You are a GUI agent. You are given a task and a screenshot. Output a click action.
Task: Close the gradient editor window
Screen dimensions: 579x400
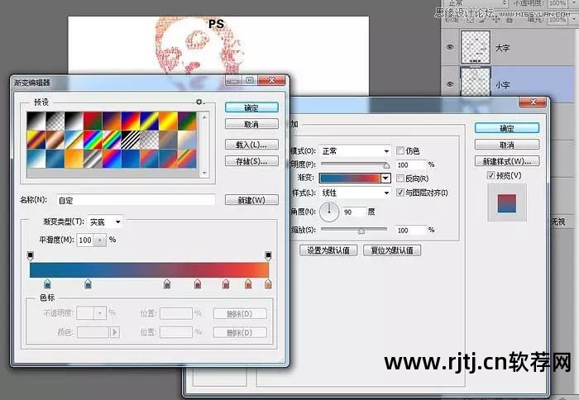tap(272, 80)
